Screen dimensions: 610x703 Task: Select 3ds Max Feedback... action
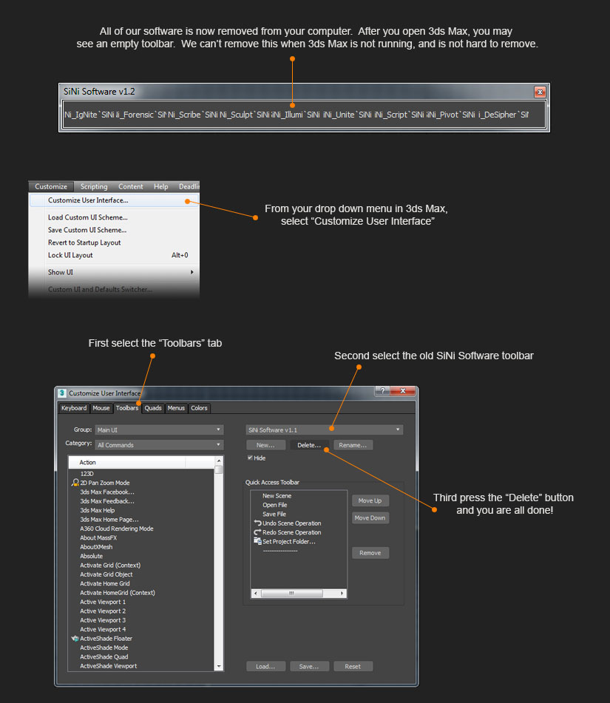pyautogui.click(x=107, y=501)
